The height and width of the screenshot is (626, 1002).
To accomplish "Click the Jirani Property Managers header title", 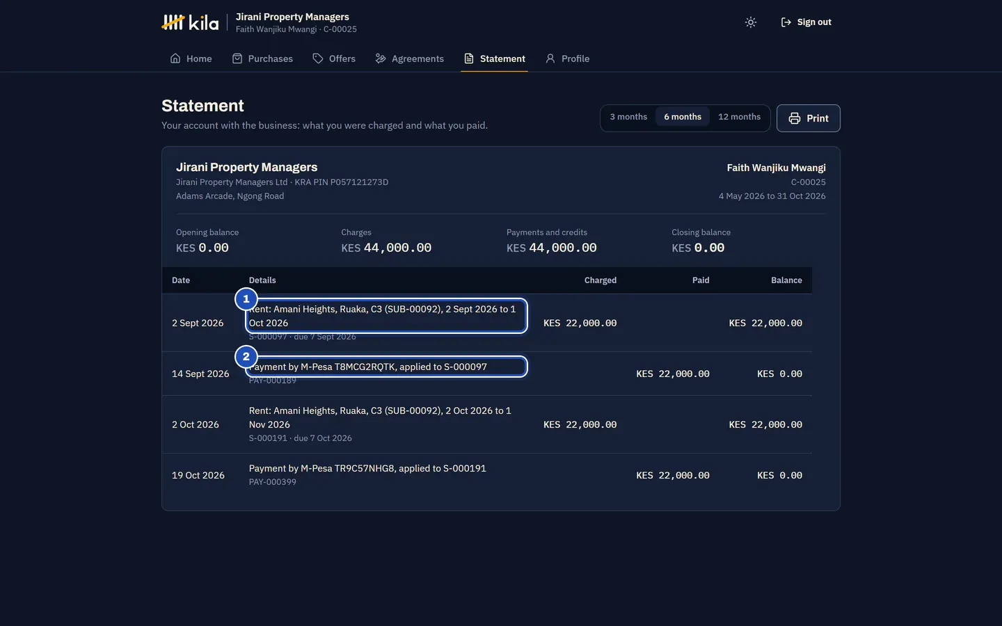I will tap(292, 17).
